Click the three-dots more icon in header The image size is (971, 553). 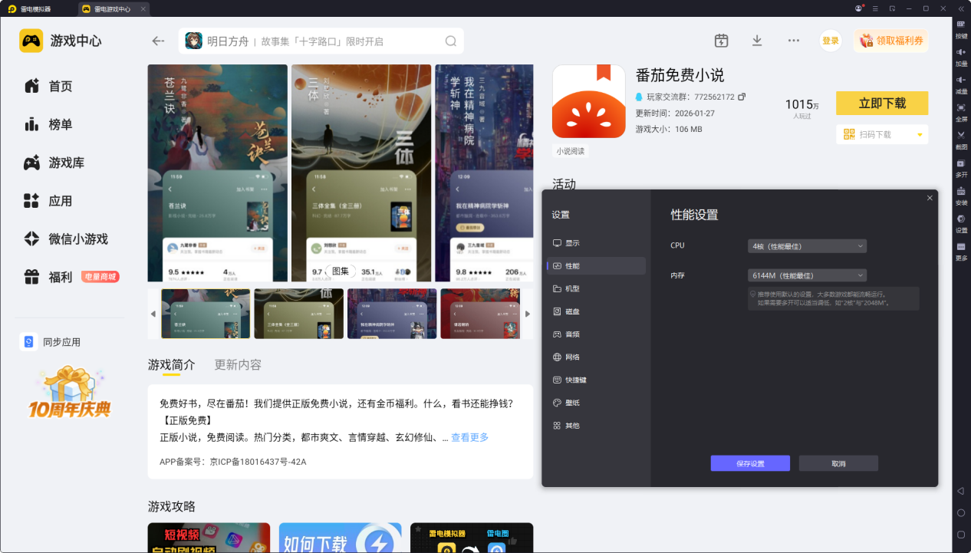point(794,41)
